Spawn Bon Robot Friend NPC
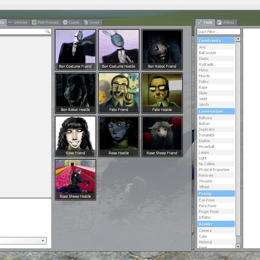 pyautogui.click(x=162, y=49)
